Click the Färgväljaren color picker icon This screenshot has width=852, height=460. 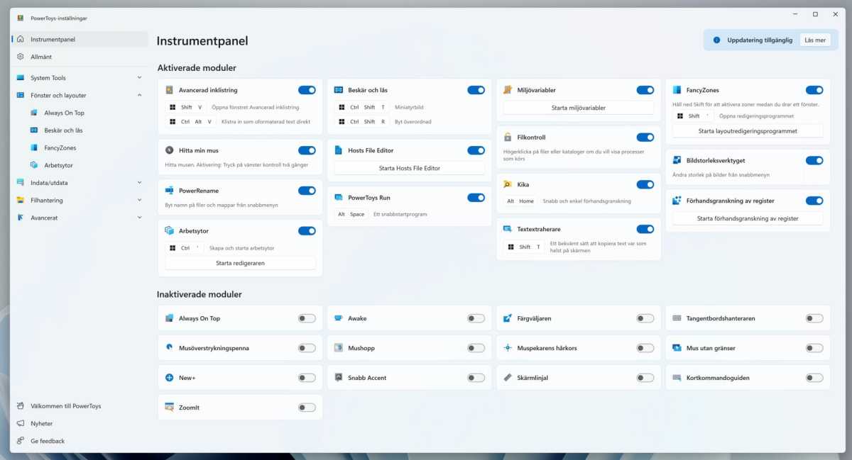pos(508,318)
